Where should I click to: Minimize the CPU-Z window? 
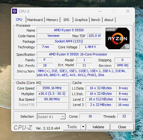[100, 11]
